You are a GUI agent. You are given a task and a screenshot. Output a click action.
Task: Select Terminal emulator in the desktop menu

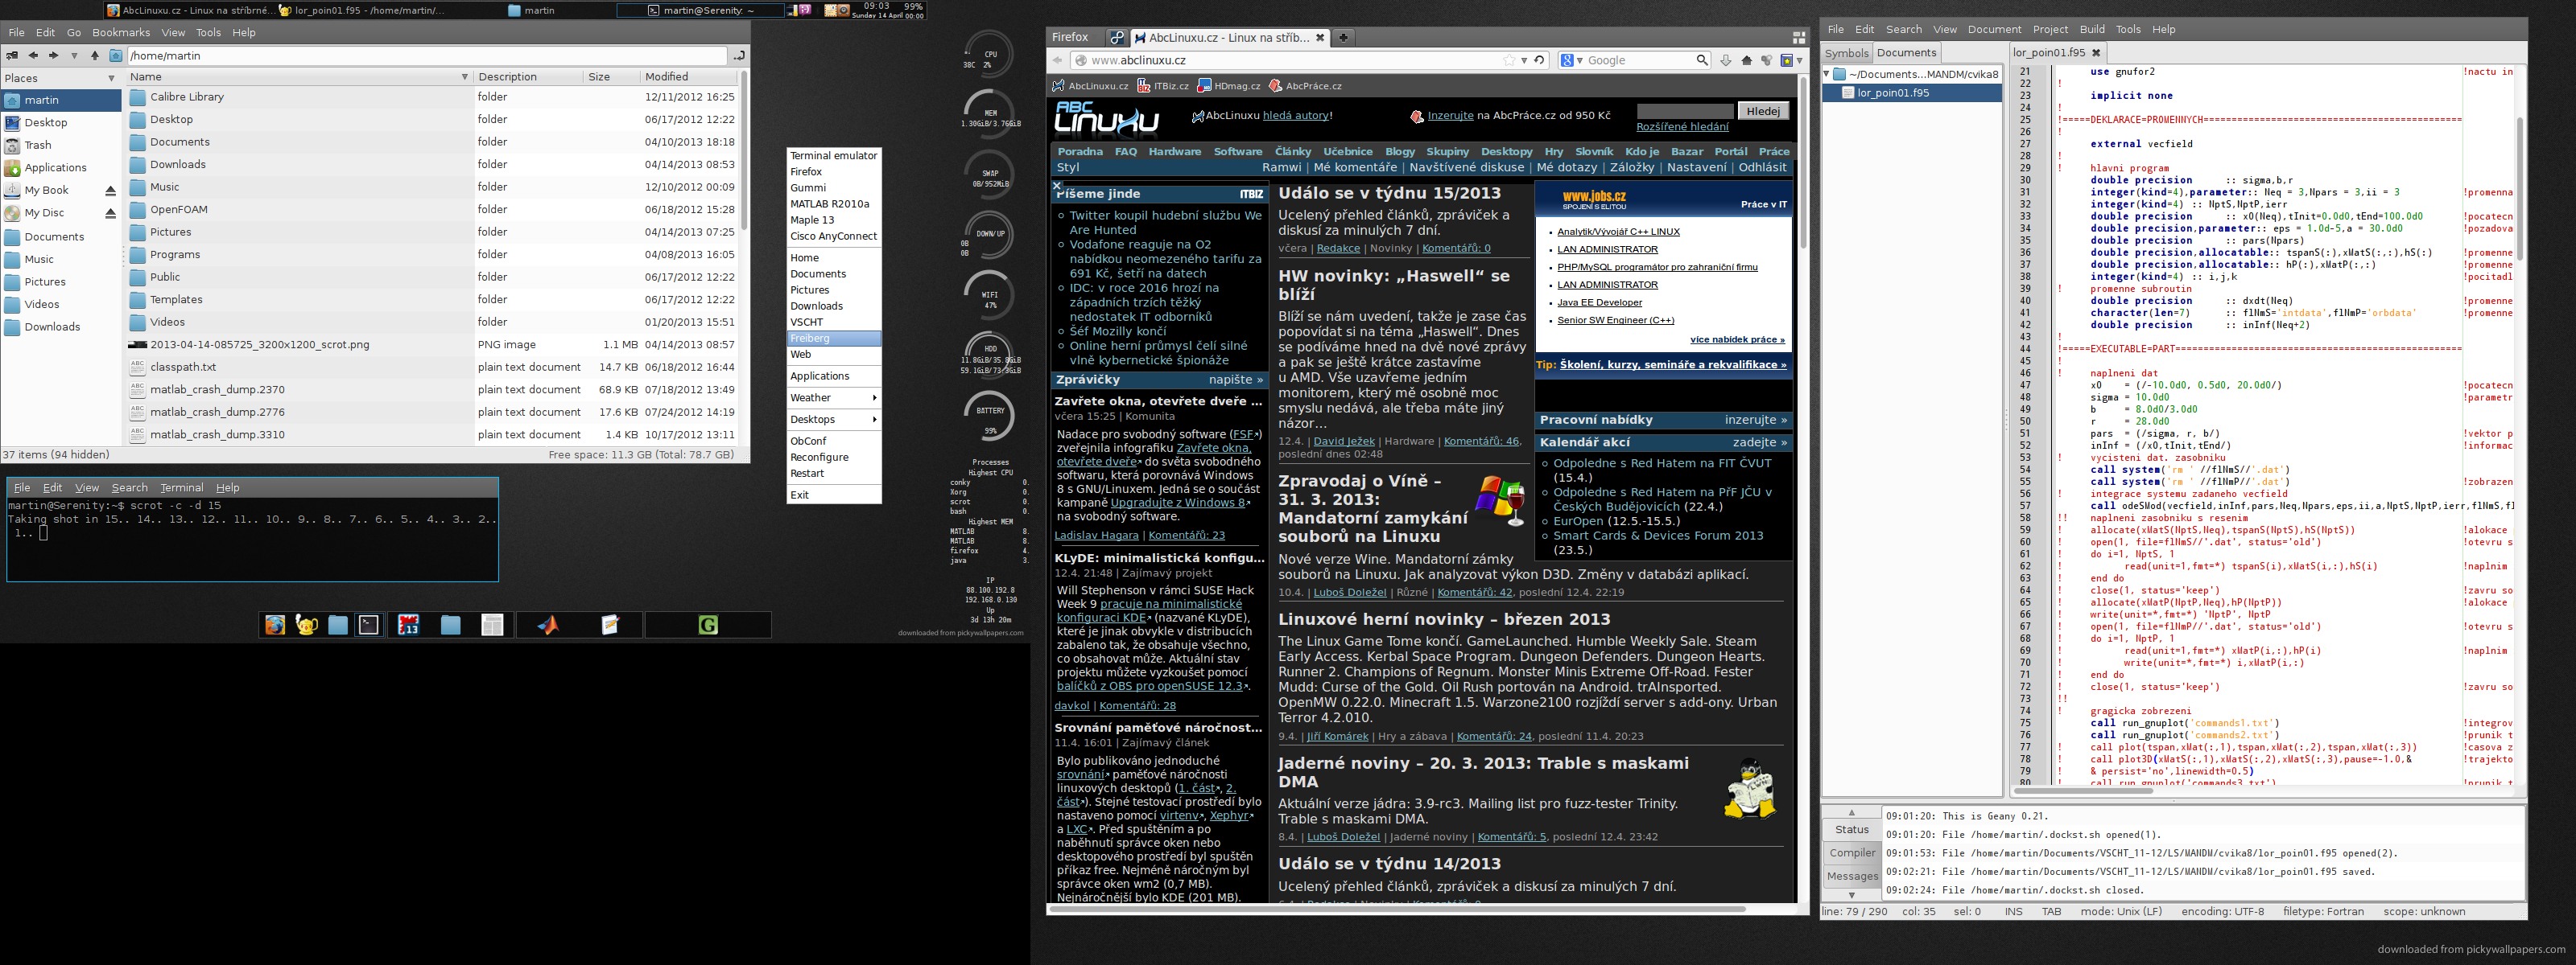pos(833,156)
